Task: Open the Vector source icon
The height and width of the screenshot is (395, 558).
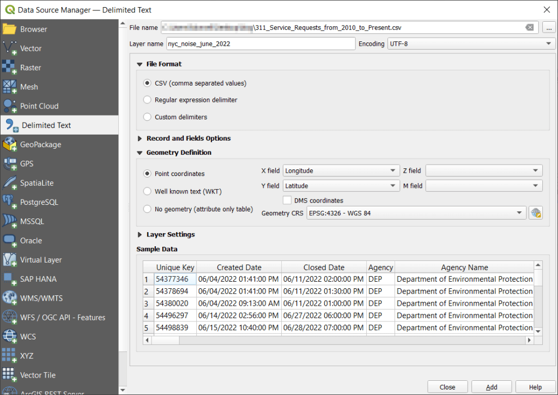Action: click(x=10, y=48)
